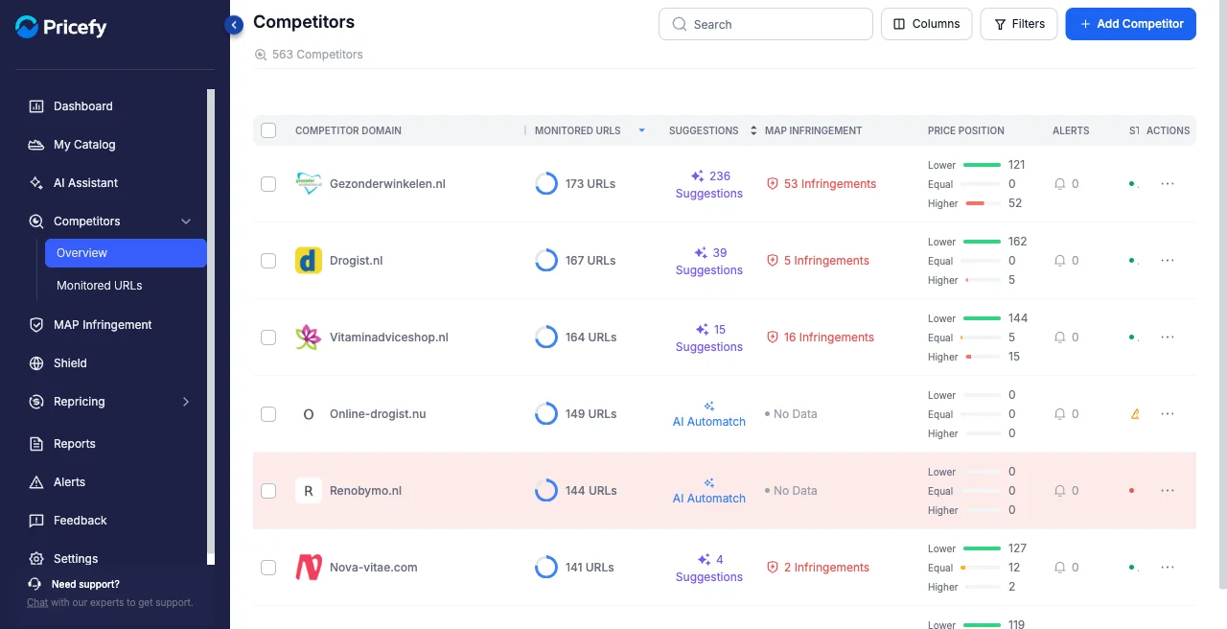The image size is (1227, 629).
Task: Click the Gezonderwinkelen.nl alerts bell
Action: (1060, 184)
